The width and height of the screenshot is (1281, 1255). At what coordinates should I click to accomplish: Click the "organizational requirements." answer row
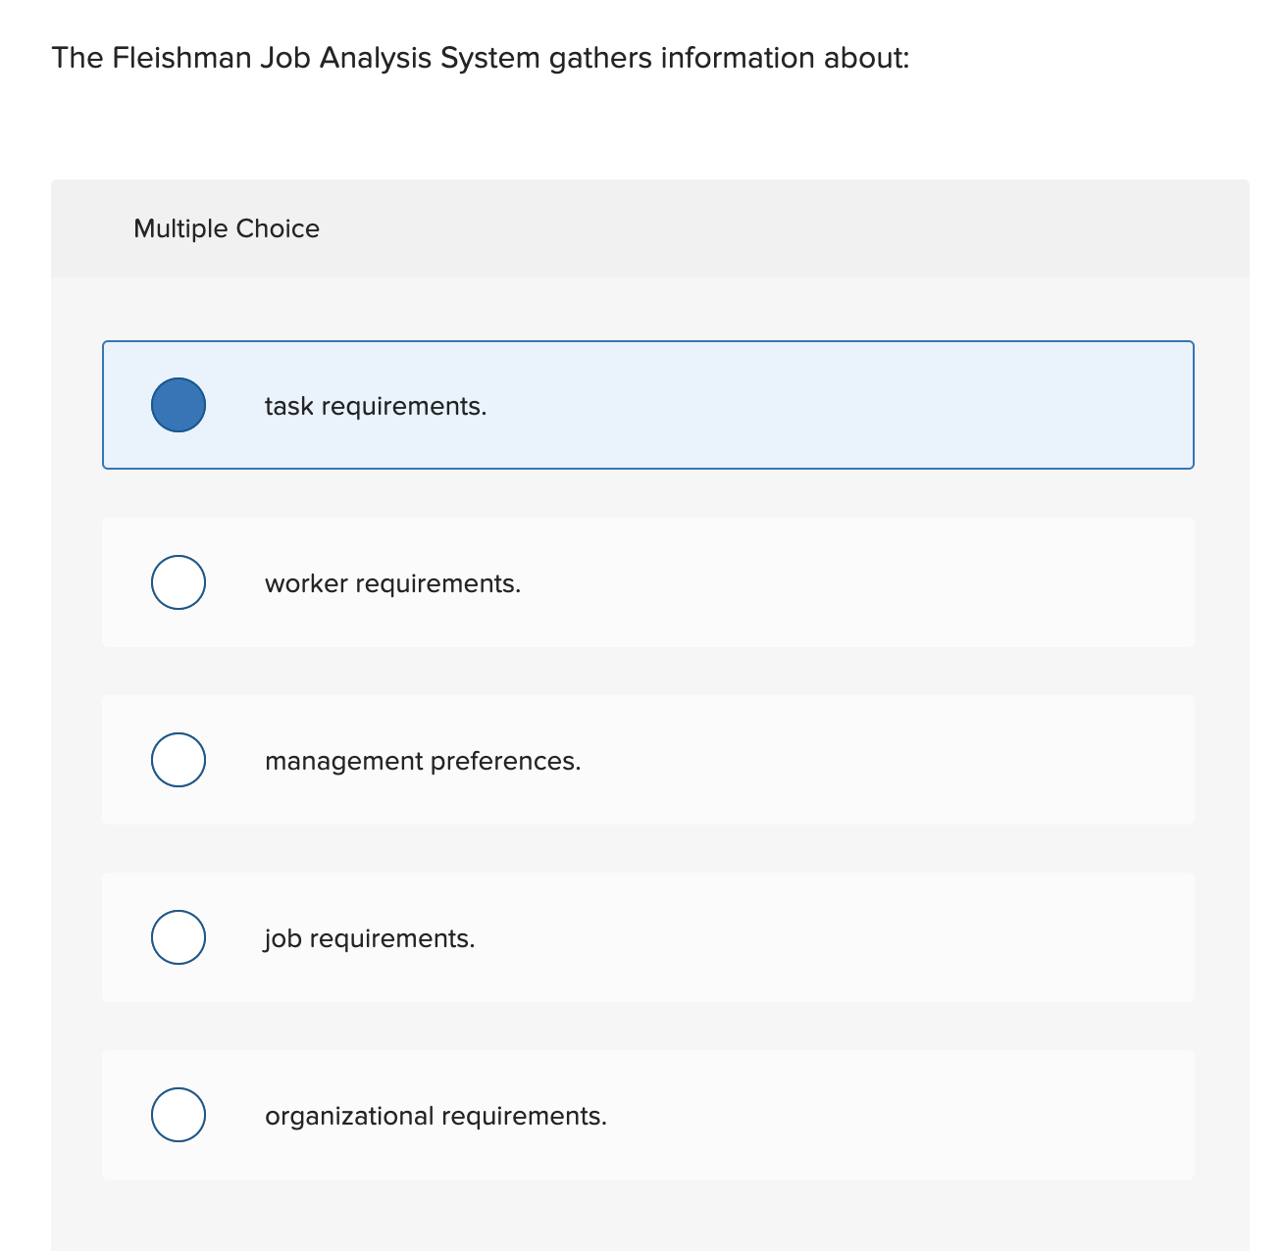647,1115
